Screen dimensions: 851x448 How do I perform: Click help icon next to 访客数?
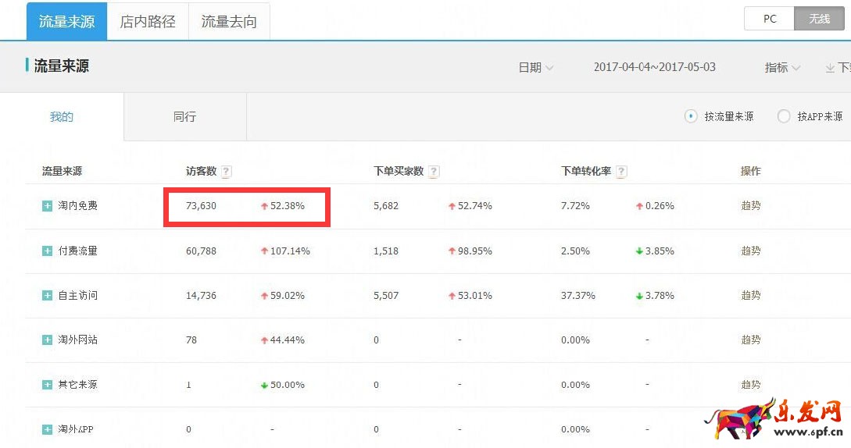[227, 172]
